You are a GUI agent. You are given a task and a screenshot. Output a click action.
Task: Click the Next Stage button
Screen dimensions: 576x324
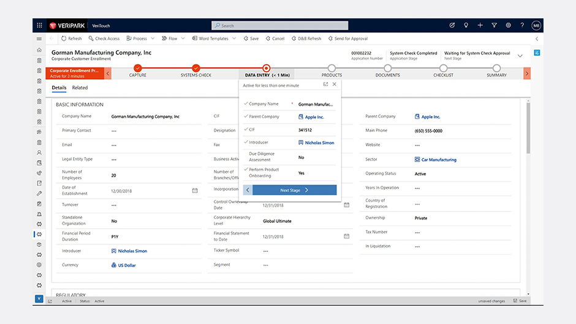294,190
